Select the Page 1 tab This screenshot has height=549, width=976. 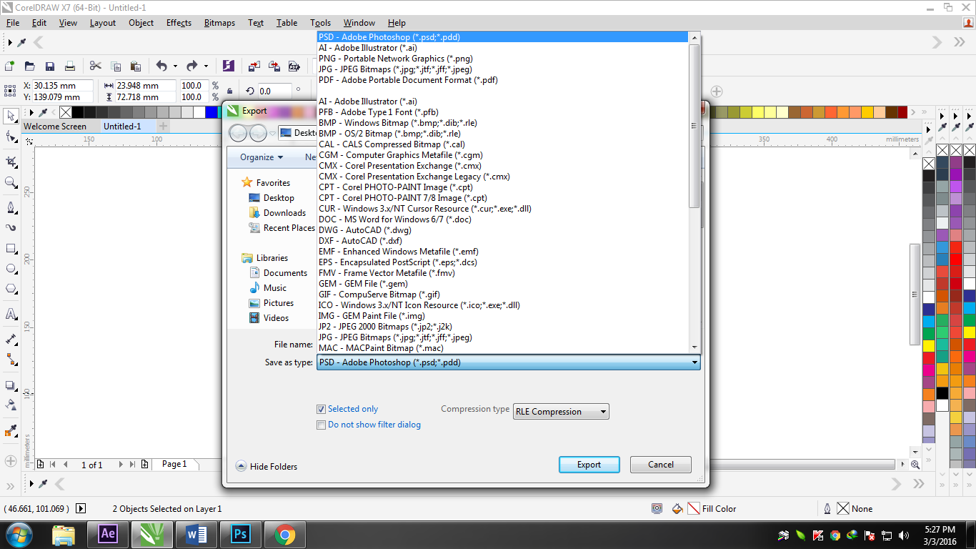(x=174, y=464)
